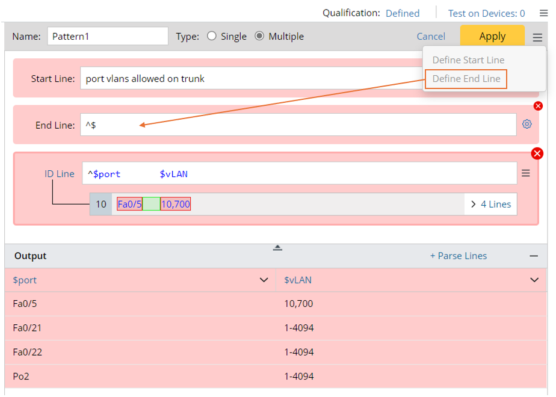The image size is (556, 397).
Task: Open the hamburger menu beside Apply
Action: pyautogui.click(x=537, y=36)
